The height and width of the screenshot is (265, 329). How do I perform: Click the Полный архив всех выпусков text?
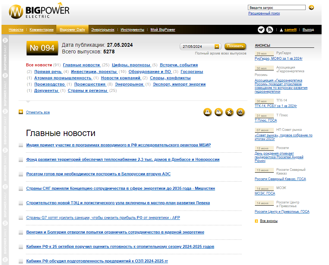click(220, 53)
